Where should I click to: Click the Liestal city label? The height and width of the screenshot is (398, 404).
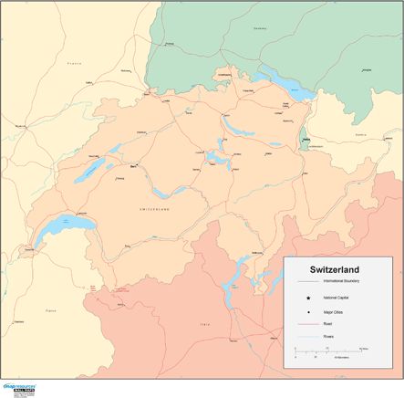tap(166, 100)
